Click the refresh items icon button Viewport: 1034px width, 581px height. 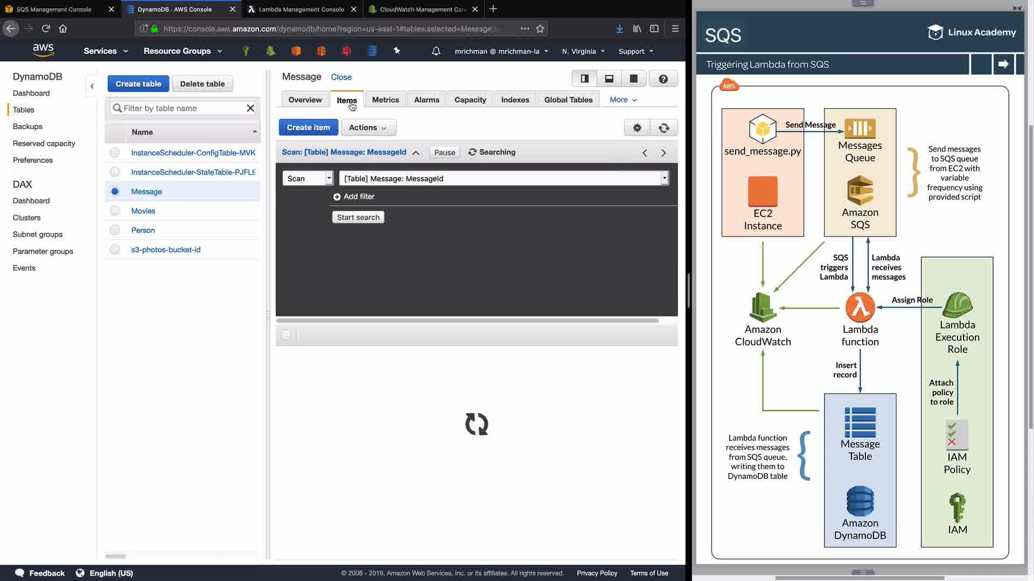click(663, 127)
